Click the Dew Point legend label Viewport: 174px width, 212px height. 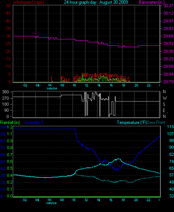click(156, 122)
